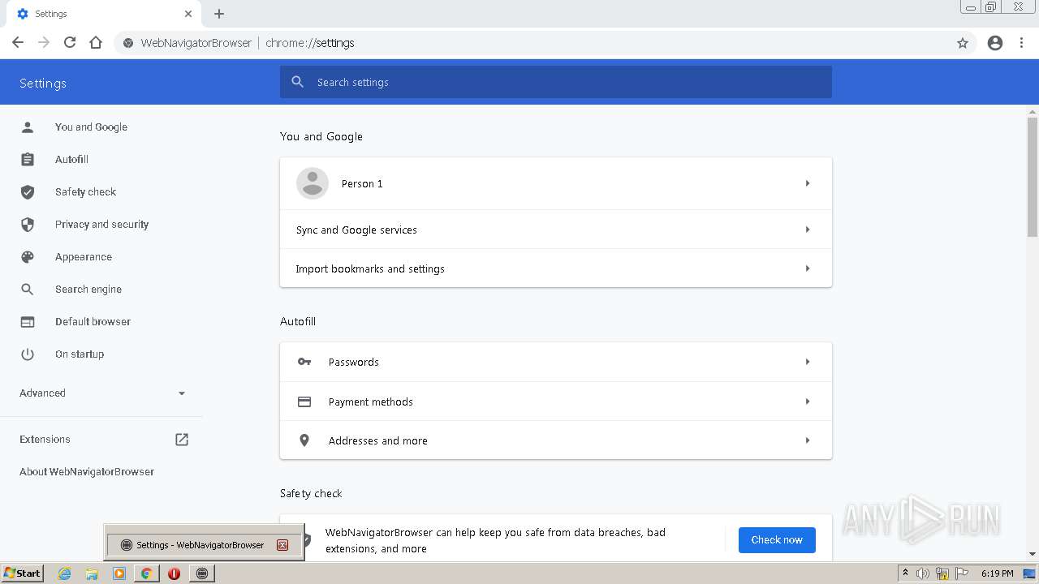
Task: Open the three-dot browser menu
Action: coord(1021,43)
